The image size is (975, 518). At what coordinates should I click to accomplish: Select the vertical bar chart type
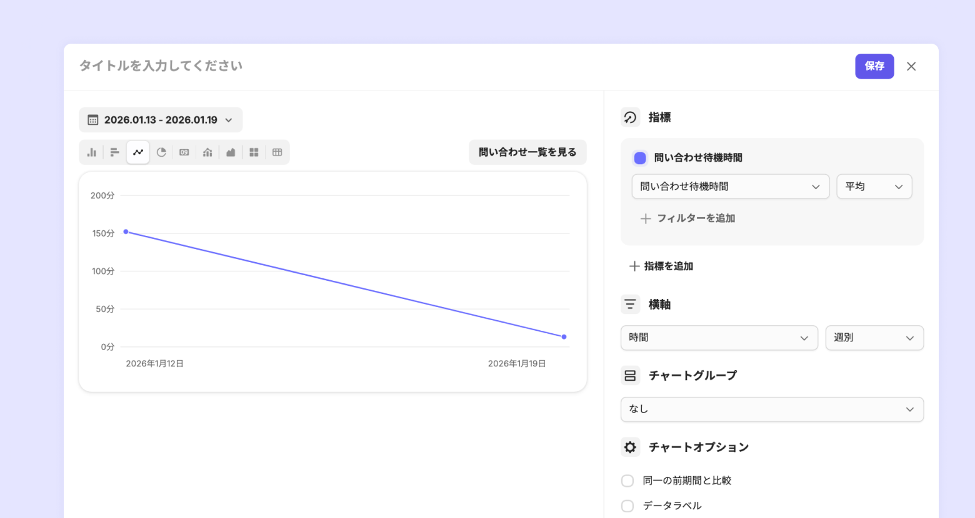(x=92, y=152)
